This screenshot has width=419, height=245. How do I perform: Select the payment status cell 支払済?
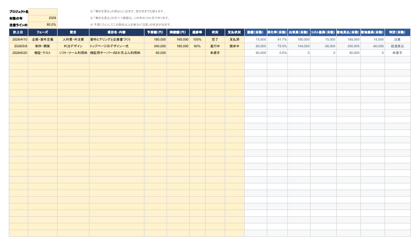click(234, 40)
